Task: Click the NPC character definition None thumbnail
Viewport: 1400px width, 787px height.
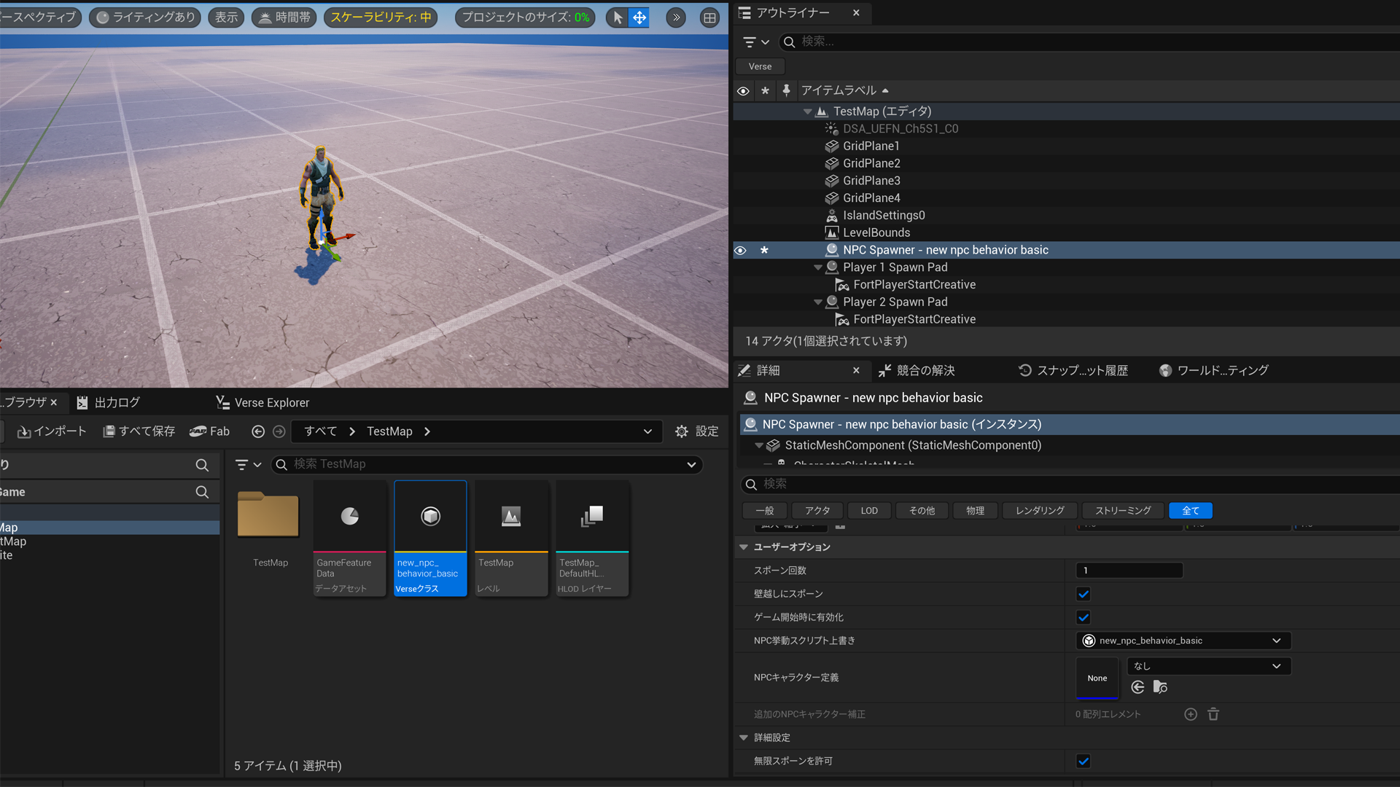Action: coord(1097,678)
